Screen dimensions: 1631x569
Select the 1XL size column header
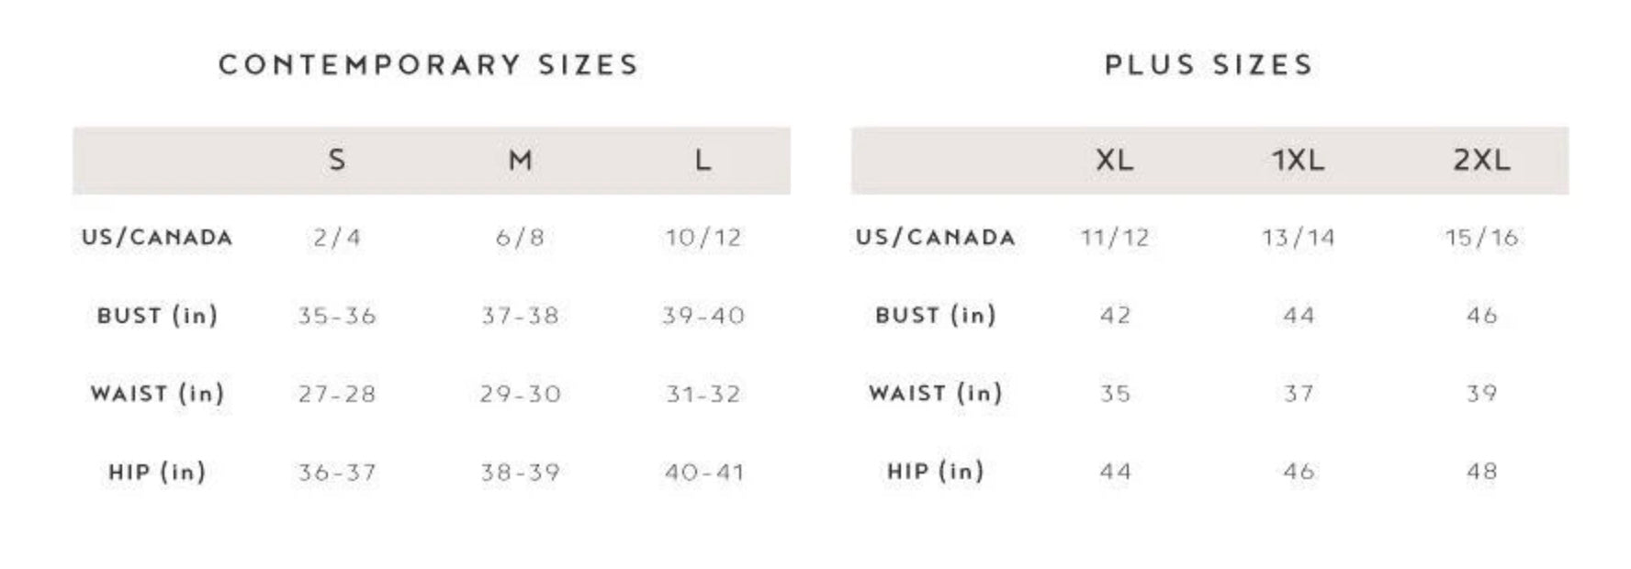click(x=1298, y=161)
